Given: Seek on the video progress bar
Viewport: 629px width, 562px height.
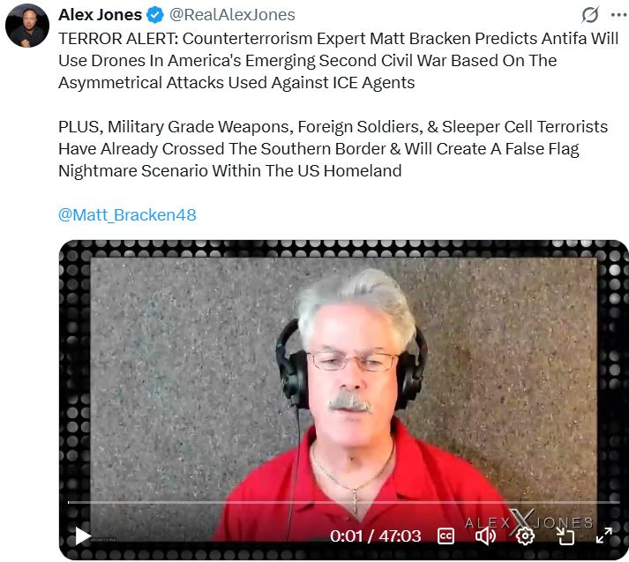Looking at the screenshot, I should tap(344, 502).
